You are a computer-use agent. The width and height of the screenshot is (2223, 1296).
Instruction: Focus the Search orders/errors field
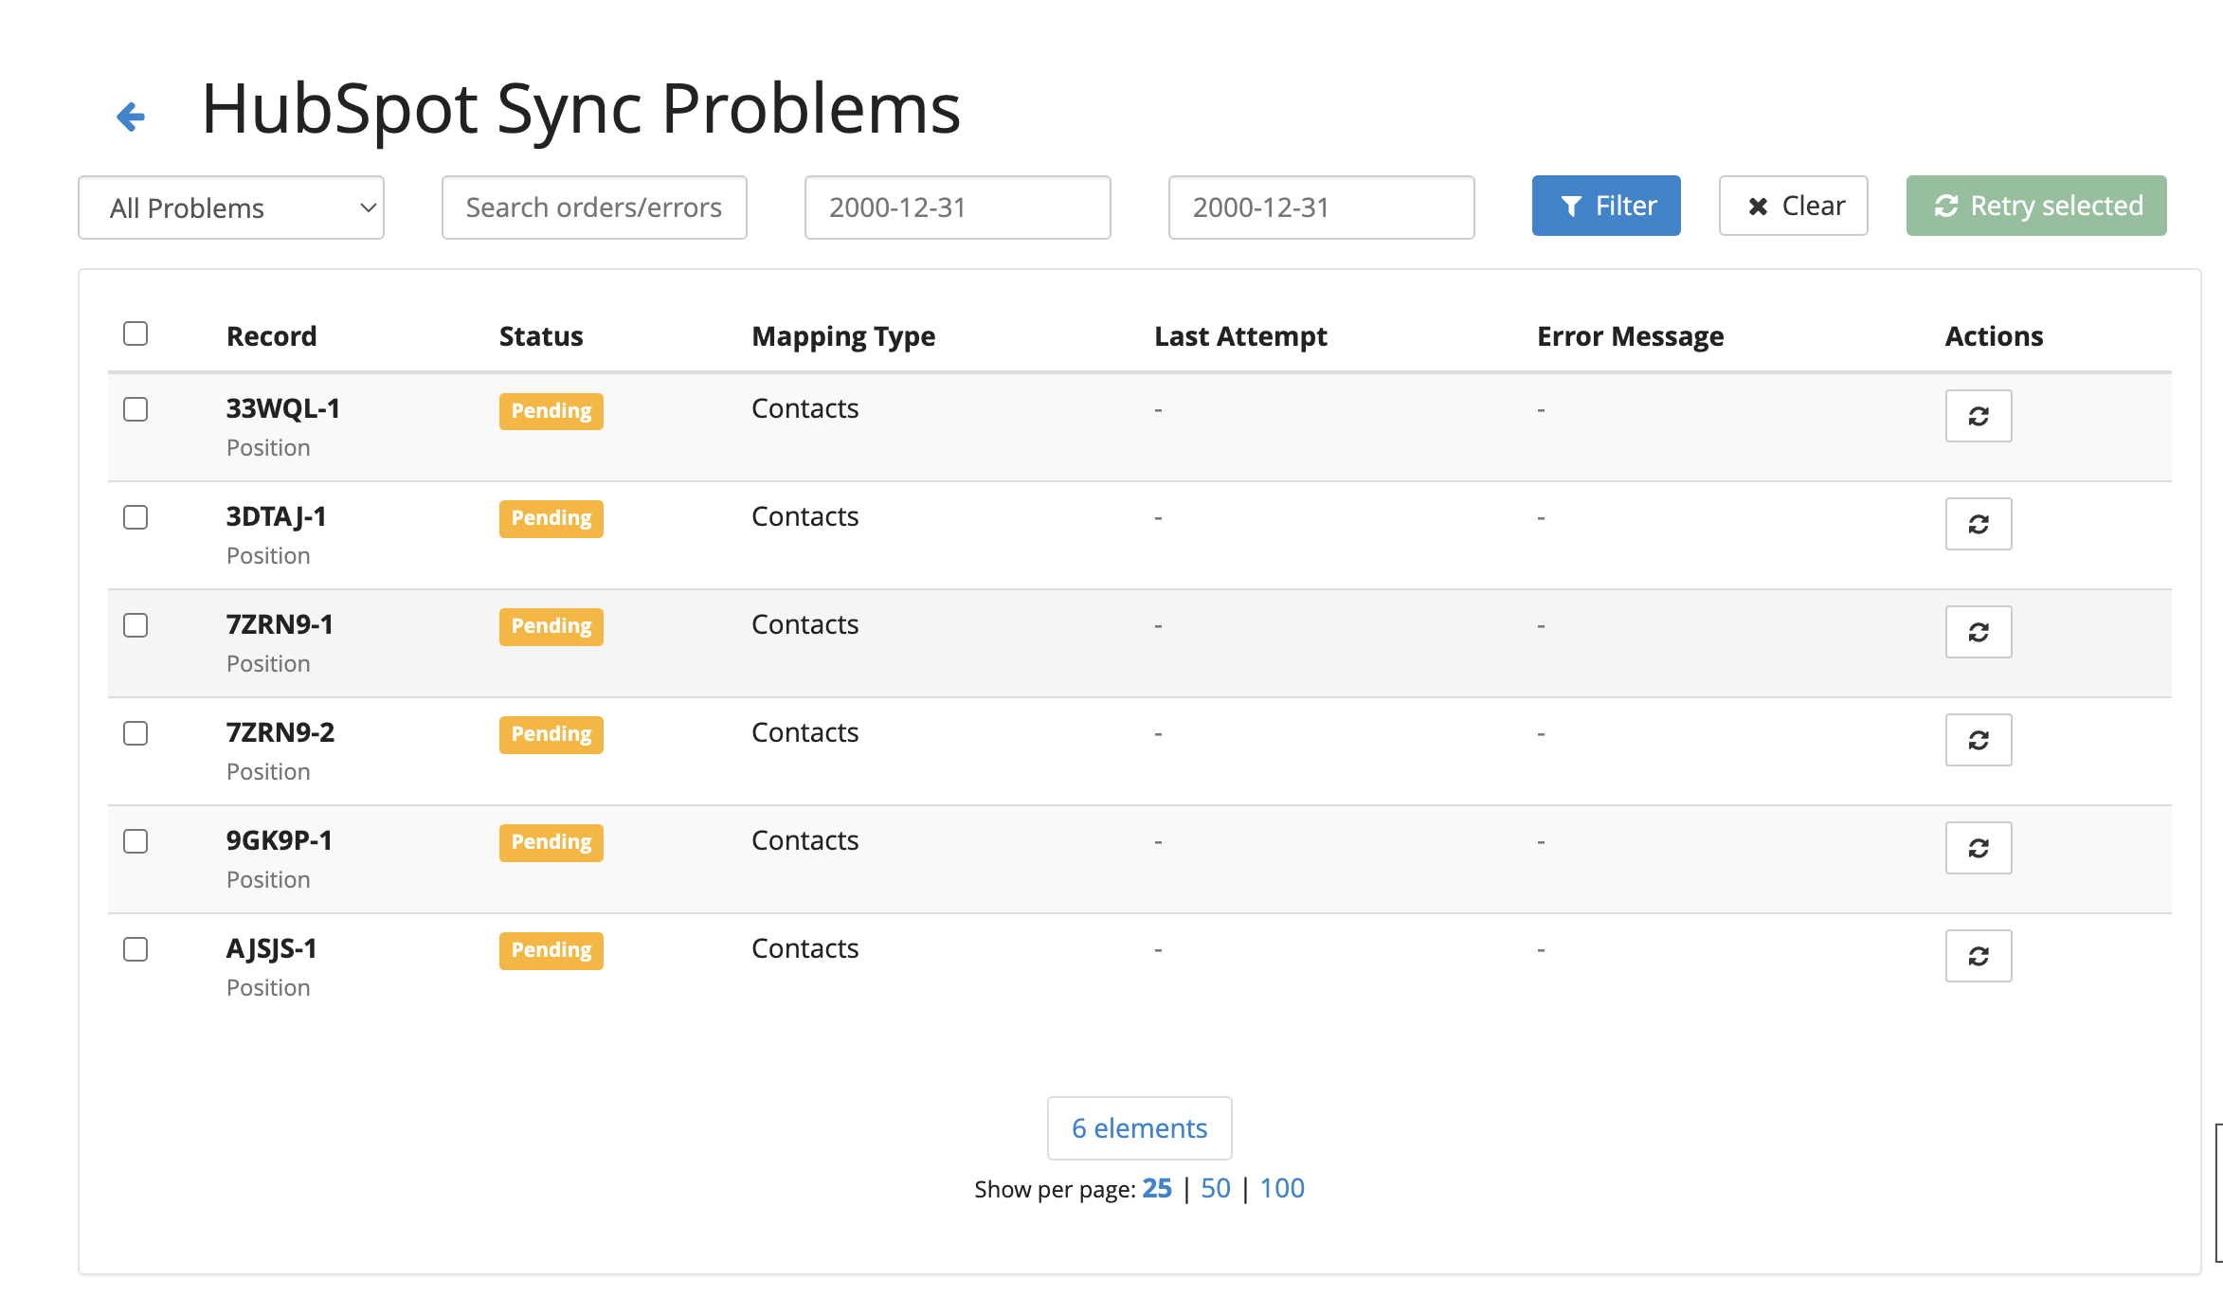[594, 207]
